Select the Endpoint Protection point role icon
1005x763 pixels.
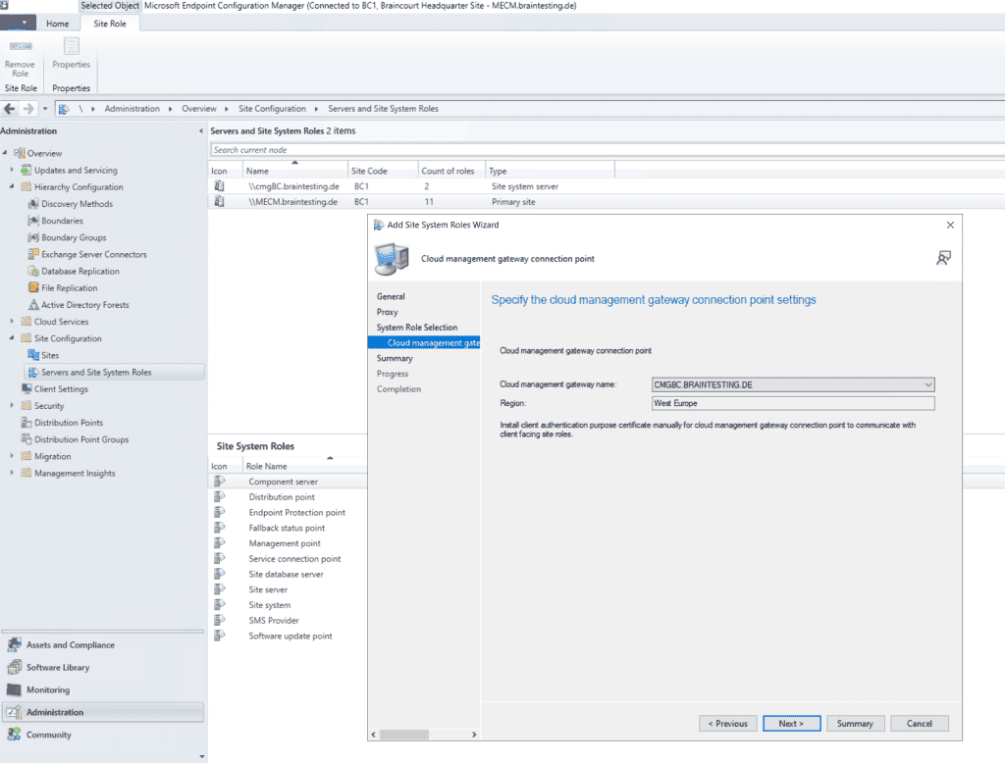pyautogui.click(x=218, y=512)
